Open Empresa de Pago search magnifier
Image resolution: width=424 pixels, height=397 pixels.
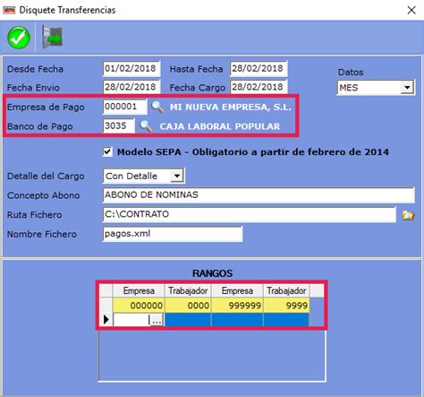[157, 107]
